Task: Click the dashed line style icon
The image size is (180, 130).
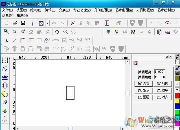Action: coord(167,32)
